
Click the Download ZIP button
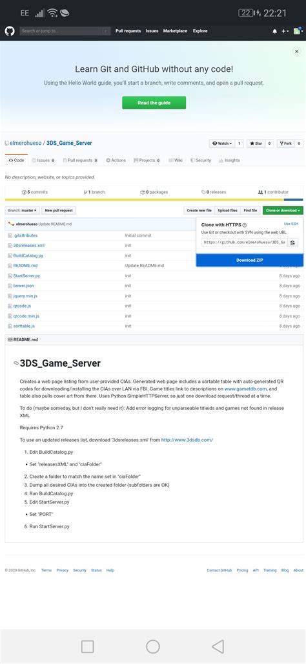[249, 260]
